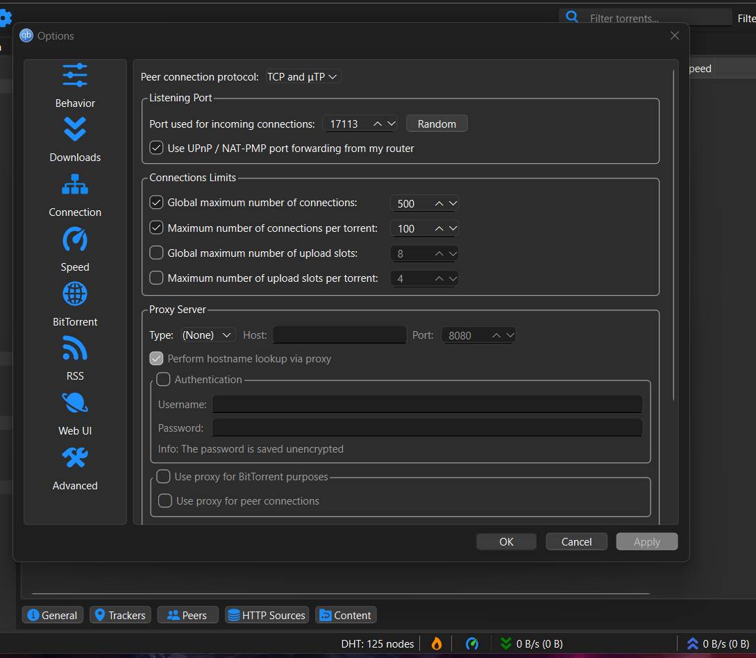Screen dimensions: 756x658
Task: Click the vertical scrollbar in Options
Action: tap(673, 235)
